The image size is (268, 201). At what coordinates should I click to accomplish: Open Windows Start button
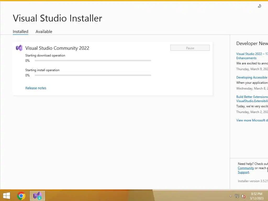tap(7, 196)
